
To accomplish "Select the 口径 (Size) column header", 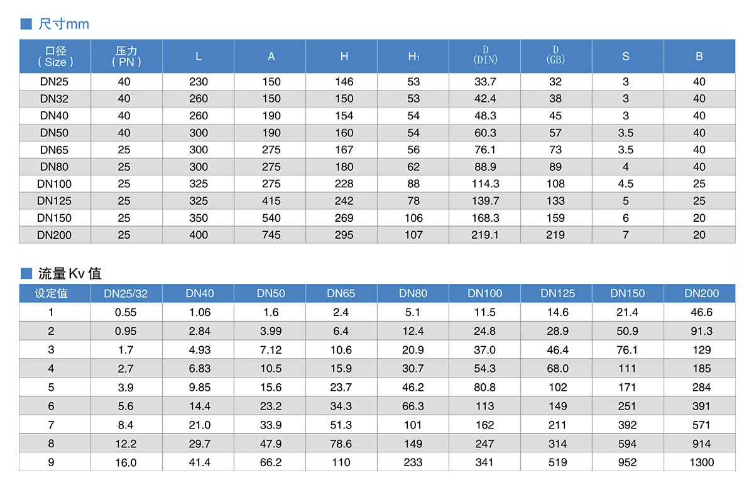I will pos(55,57).
